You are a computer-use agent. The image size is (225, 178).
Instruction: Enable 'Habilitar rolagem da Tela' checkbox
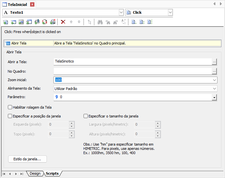(x=10, y=107)
